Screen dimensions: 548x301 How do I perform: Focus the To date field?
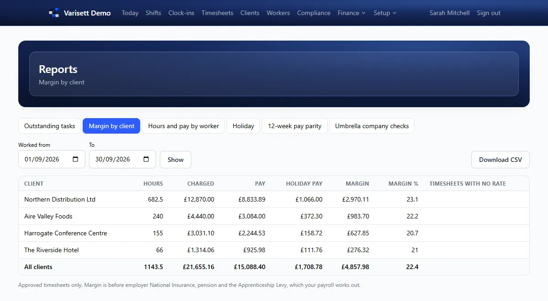pos(122,159)
